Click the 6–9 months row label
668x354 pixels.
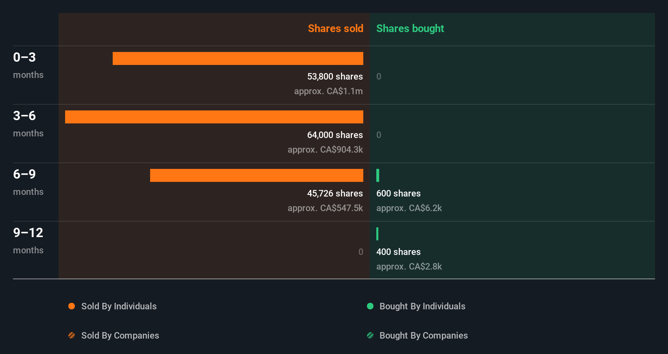pyautogui.click(x=28, y=182)
